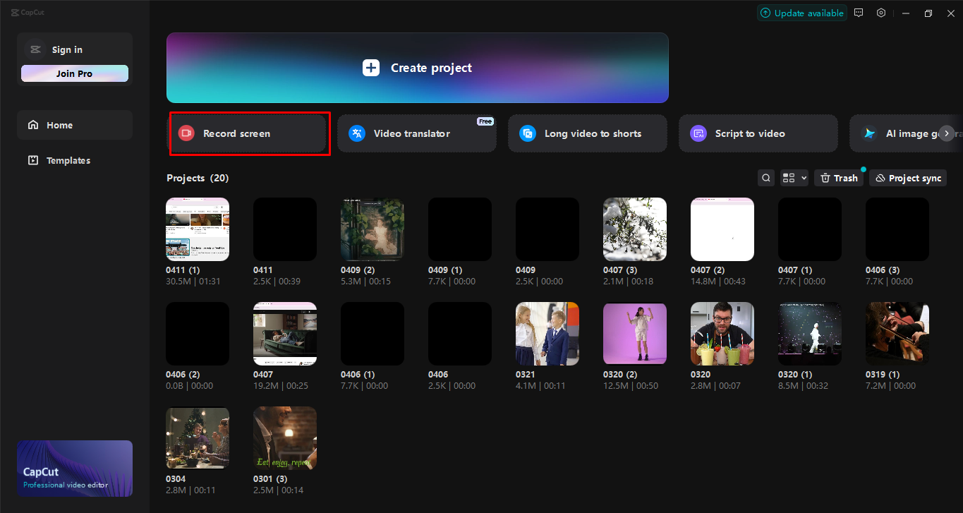Sign in to your CapCut account
This screenshot has width=963, height=513.
(x=67, y=49)
